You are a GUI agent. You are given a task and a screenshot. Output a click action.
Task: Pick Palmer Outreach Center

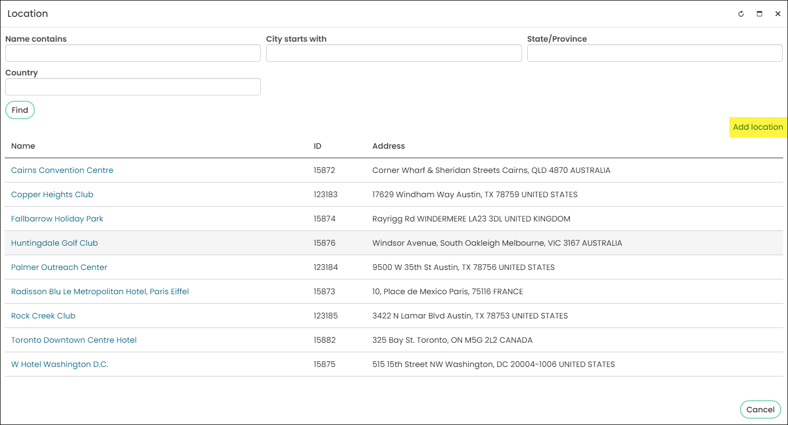click(x=59, y=267)
